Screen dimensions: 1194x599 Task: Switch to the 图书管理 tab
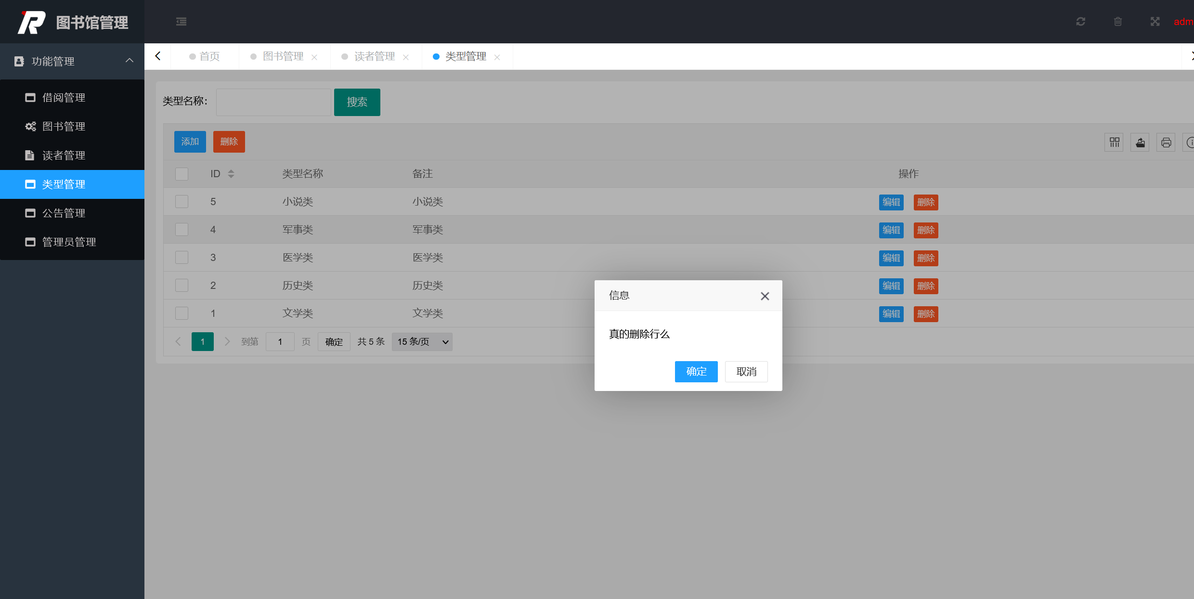283,56
